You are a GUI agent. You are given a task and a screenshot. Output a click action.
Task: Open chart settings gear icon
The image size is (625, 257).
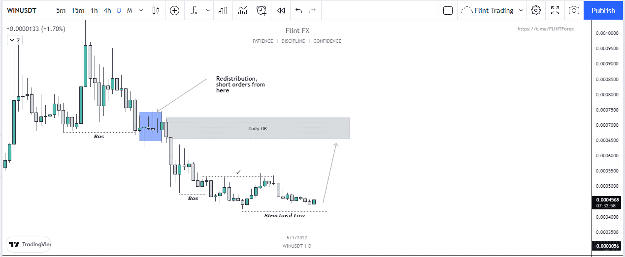[x=536, y=10]
